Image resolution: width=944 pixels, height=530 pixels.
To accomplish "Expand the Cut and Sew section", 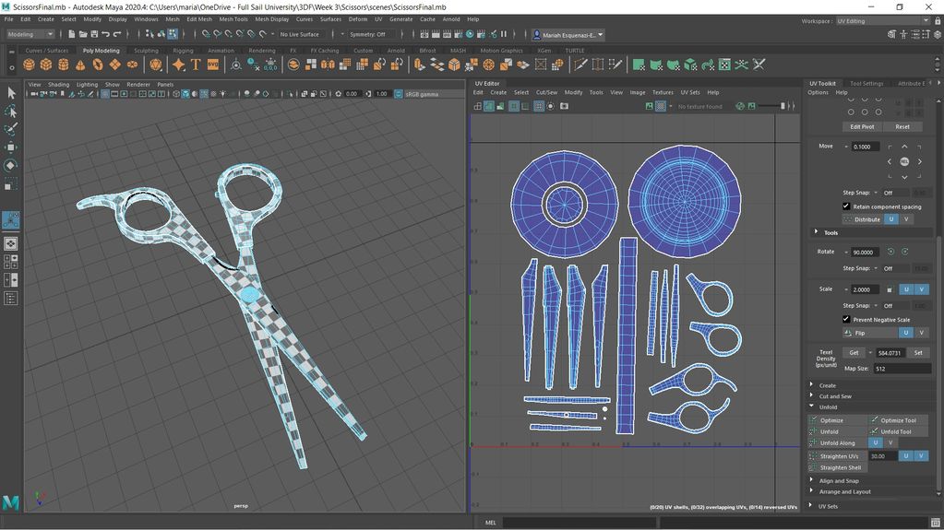I will click(x=835, y=396).
